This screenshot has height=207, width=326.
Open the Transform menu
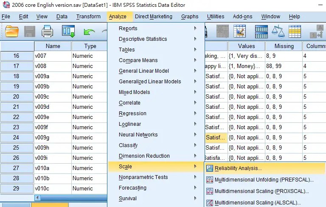click(x=88, y=17)
